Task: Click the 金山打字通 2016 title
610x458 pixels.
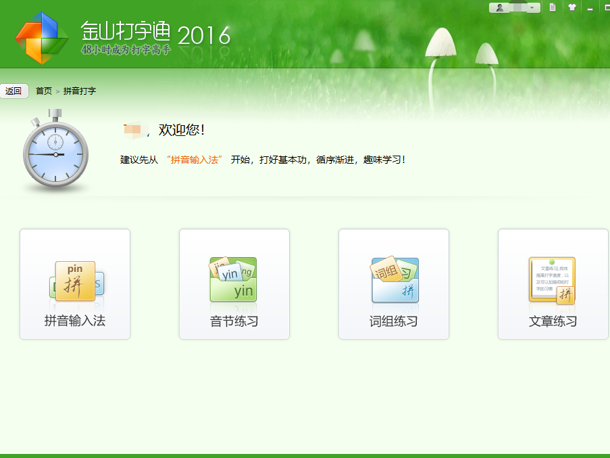Action: point(155,34)
